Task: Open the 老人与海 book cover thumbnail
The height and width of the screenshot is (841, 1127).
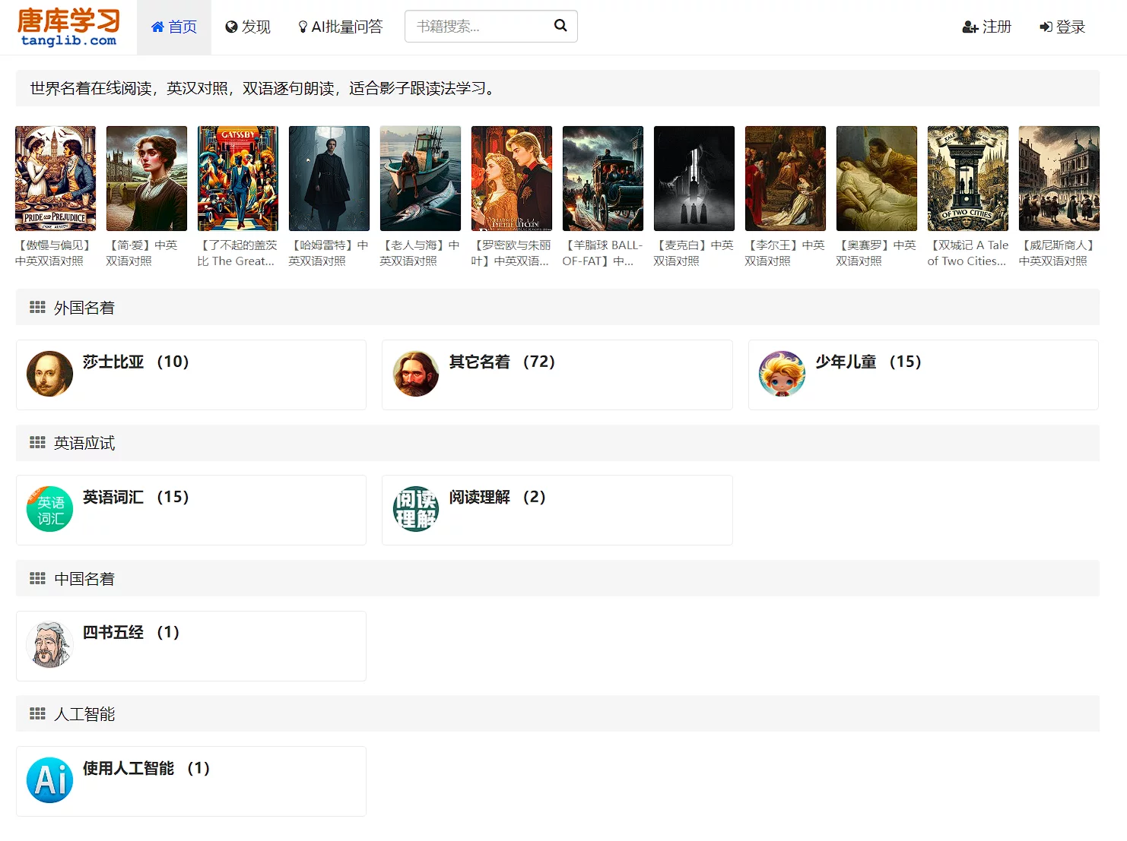Action: 421,179
